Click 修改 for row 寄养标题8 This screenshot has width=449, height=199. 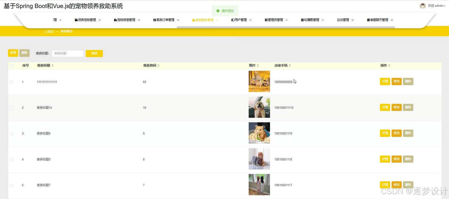tap(397, 159)
